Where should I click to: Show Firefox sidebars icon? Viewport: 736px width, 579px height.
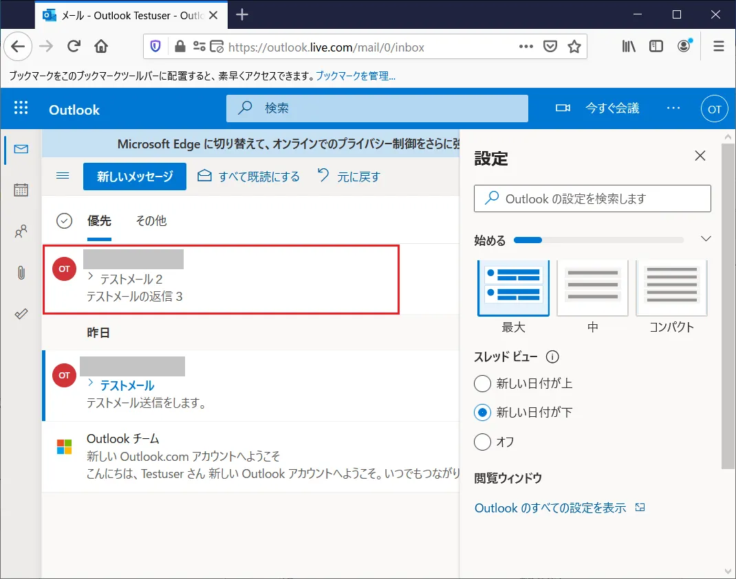pos(656,46)
